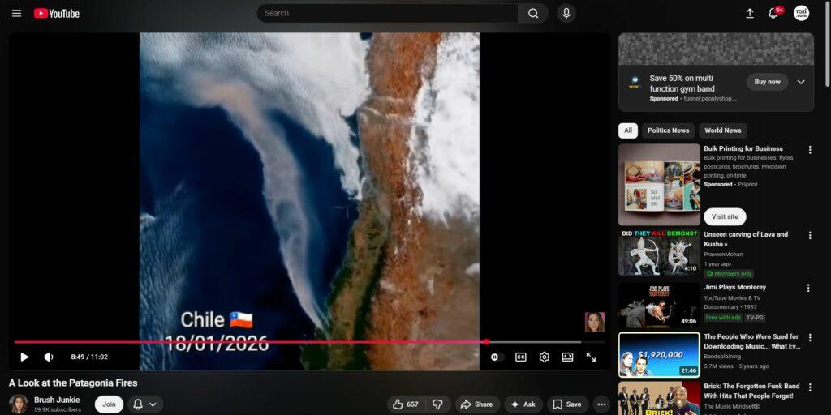Toggle the autoplay switch in player

coord(495,357)
